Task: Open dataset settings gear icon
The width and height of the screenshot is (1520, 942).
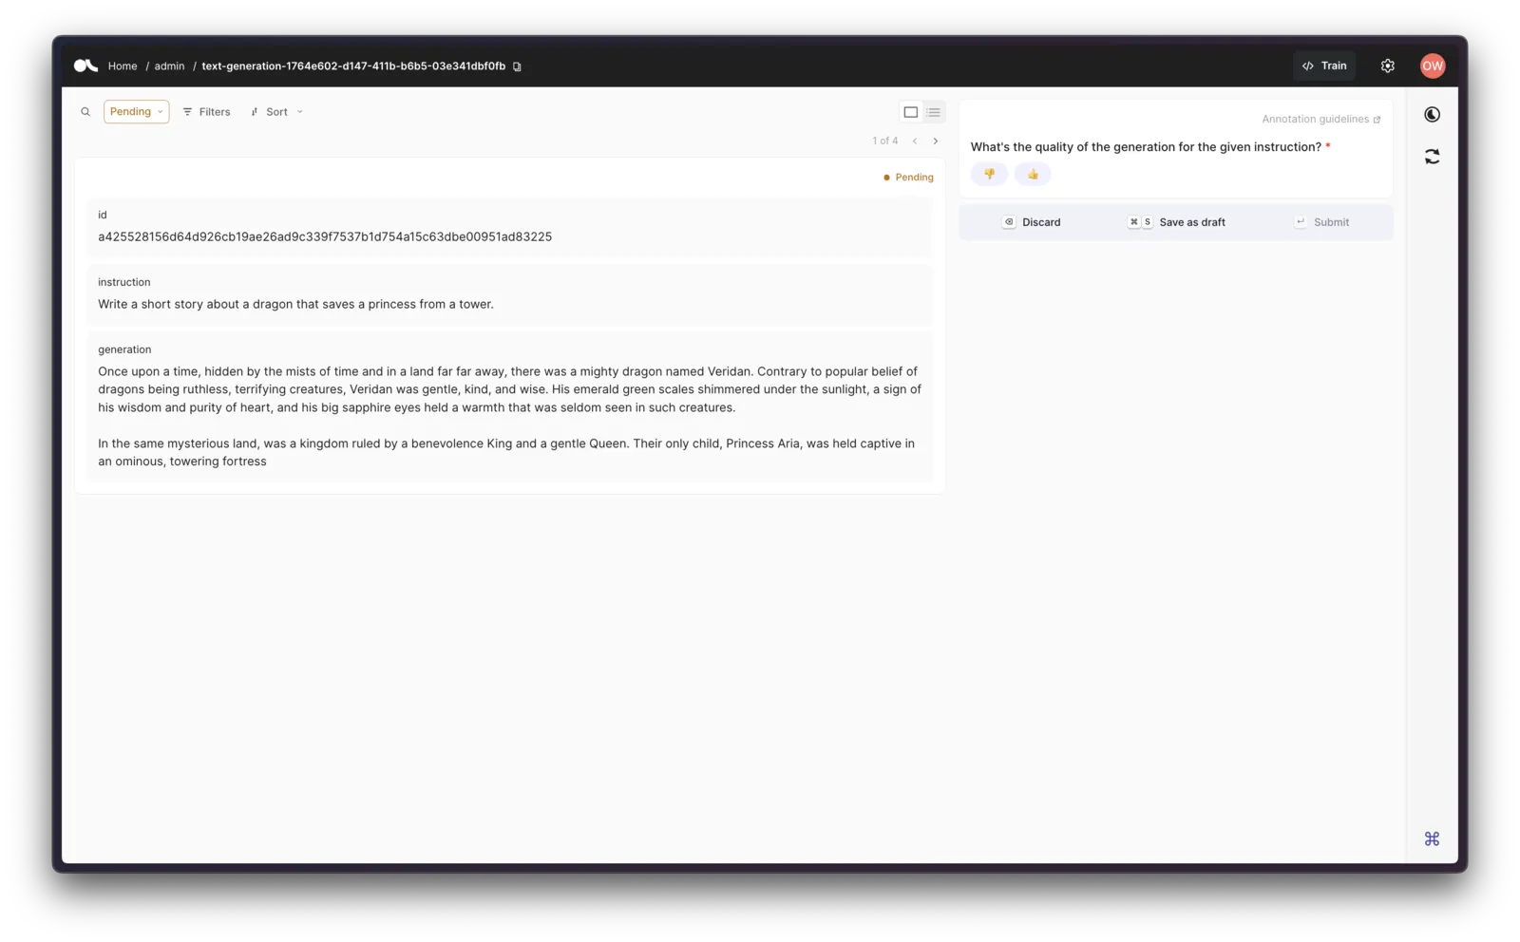Action: 1387,66
